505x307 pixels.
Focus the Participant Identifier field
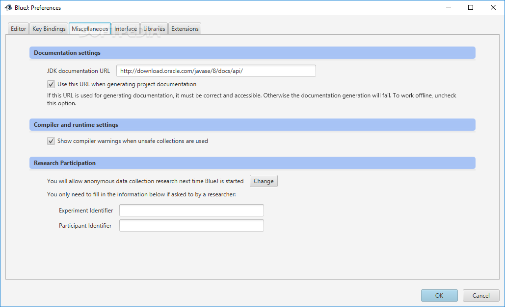point(191,225)
